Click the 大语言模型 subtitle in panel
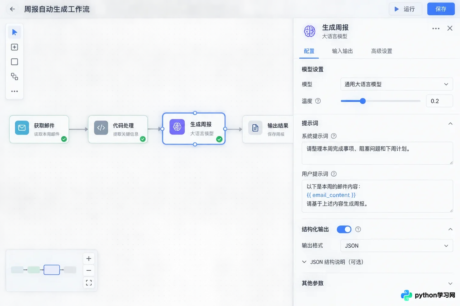Screen dimensions: 460x306 [334, 36]
